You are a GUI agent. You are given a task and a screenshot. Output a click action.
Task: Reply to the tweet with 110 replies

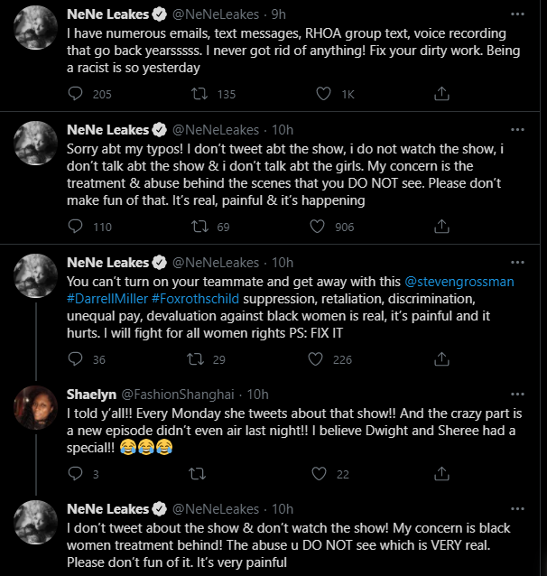pos(75,227)
